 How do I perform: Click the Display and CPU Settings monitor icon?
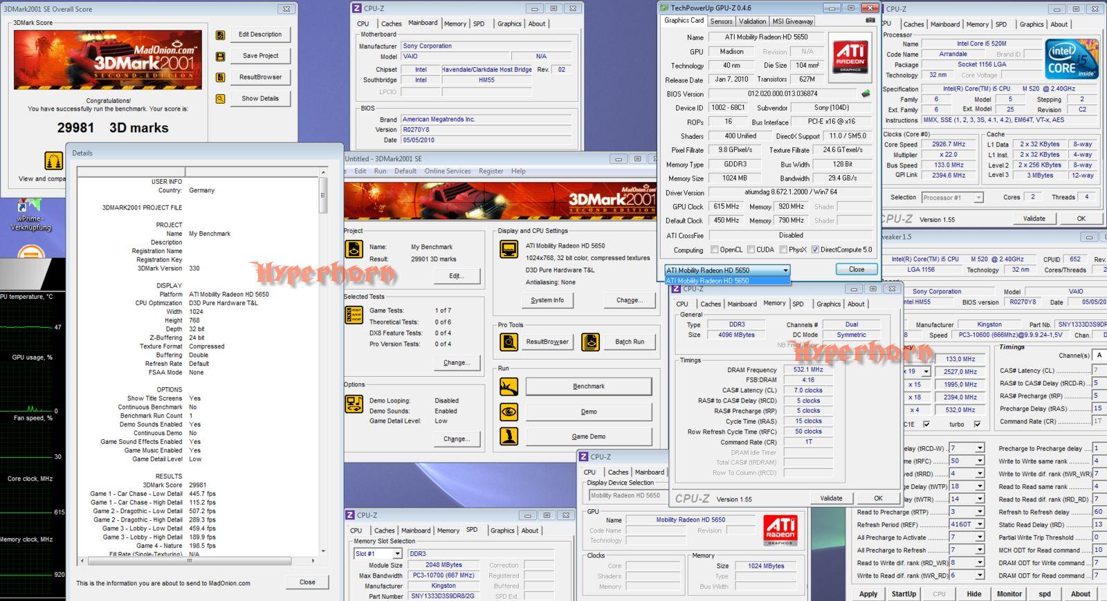[x=509, y=249]
